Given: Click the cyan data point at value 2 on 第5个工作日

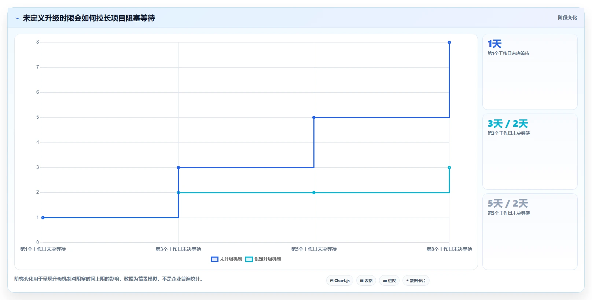Looking at the screenshot, I should pyautogui.click(x=314, y=193).
